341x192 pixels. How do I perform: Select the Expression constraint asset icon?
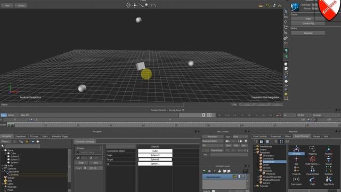pos(296,179)
